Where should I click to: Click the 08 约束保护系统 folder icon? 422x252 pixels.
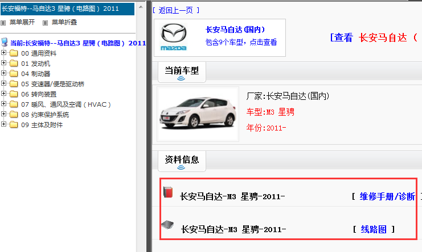pos(14,114)
